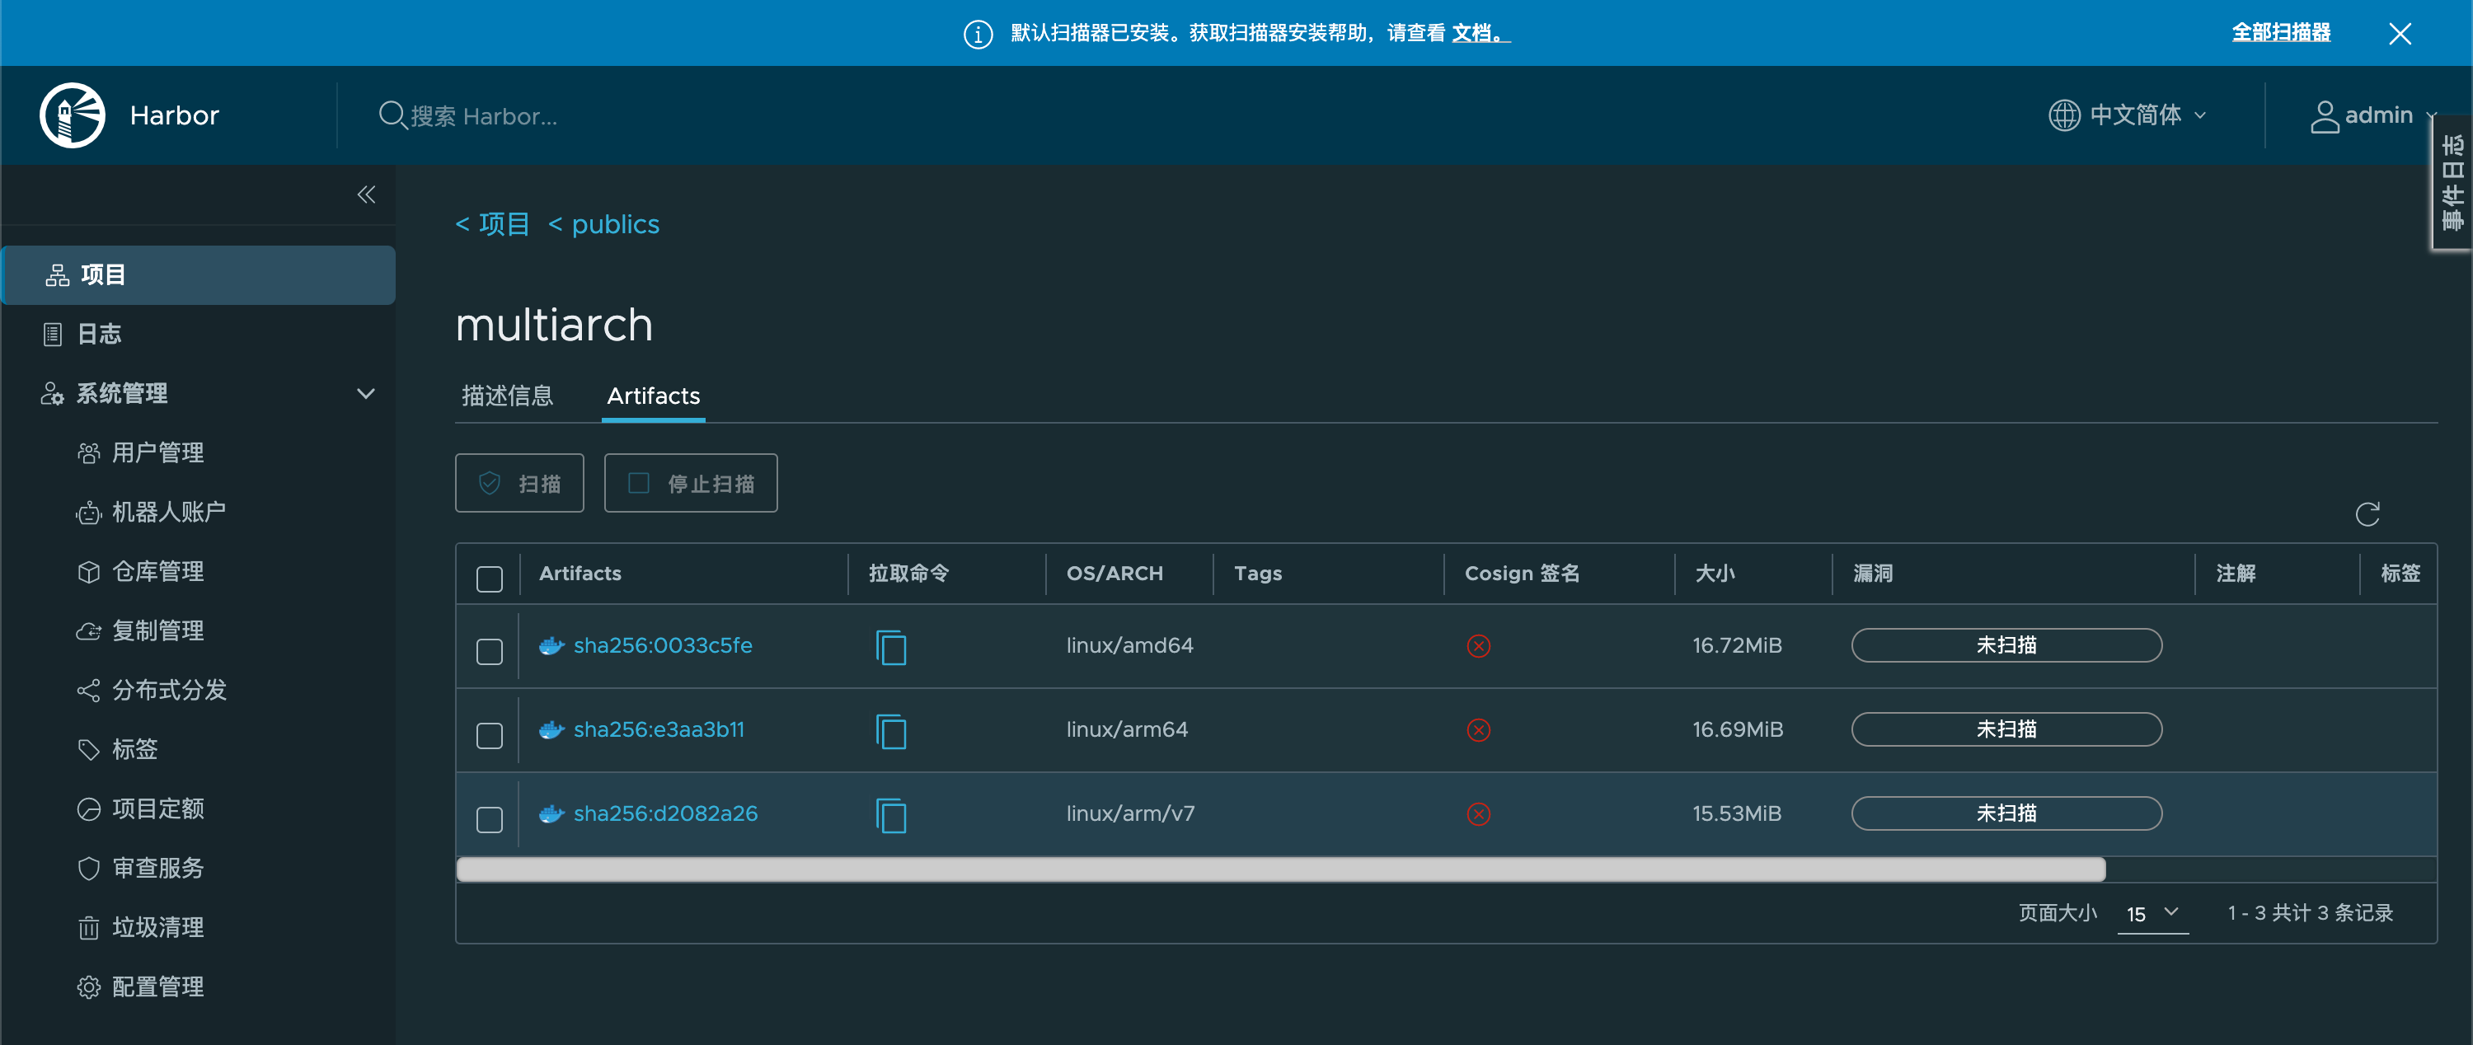Open the 全部扫描器 link
2473x1045 pixels.
(x=2281, y=33)
